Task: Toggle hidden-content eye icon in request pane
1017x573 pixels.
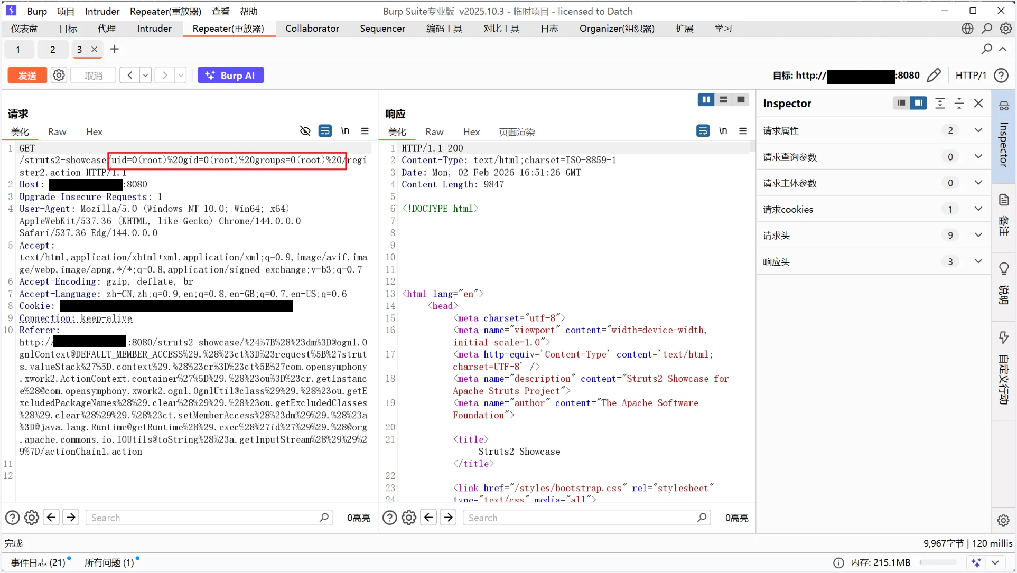Action: (305, 131)
